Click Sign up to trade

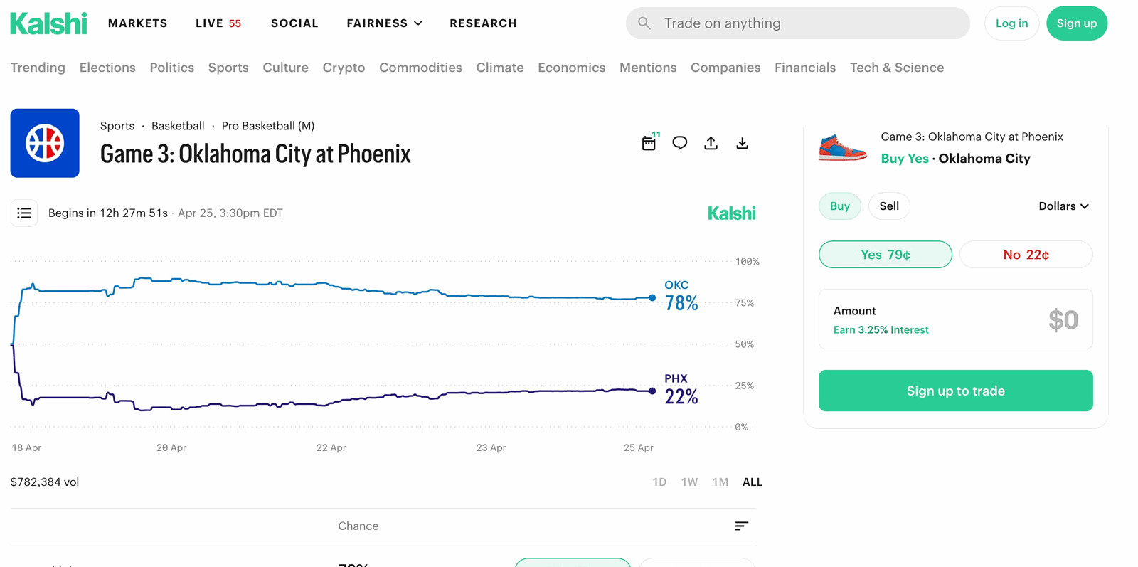point(955,391)
